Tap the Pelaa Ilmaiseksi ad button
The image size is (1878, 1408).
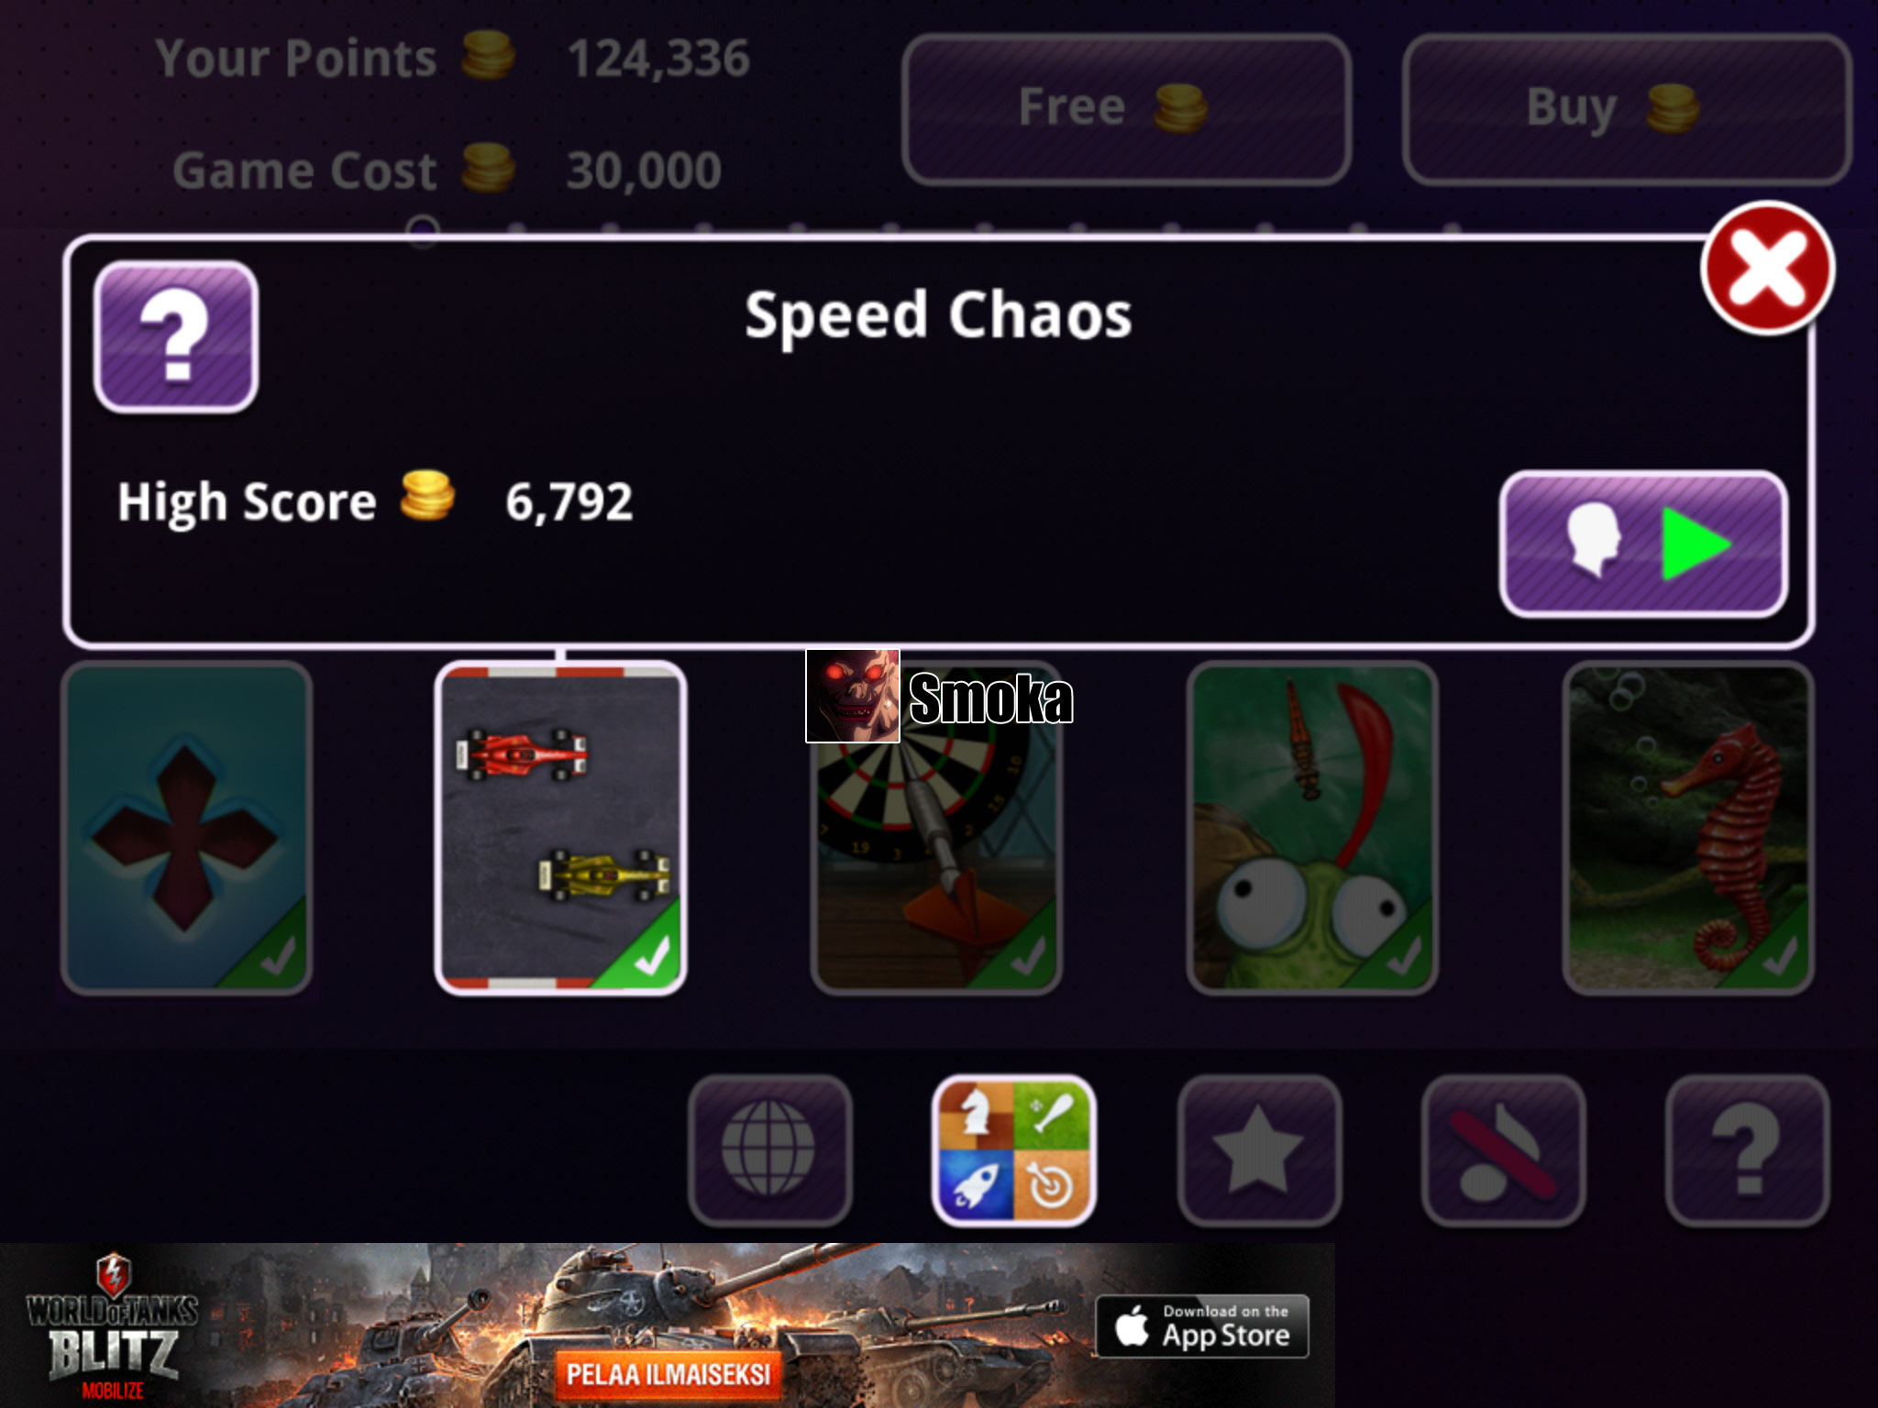(x=668, y=1374)
